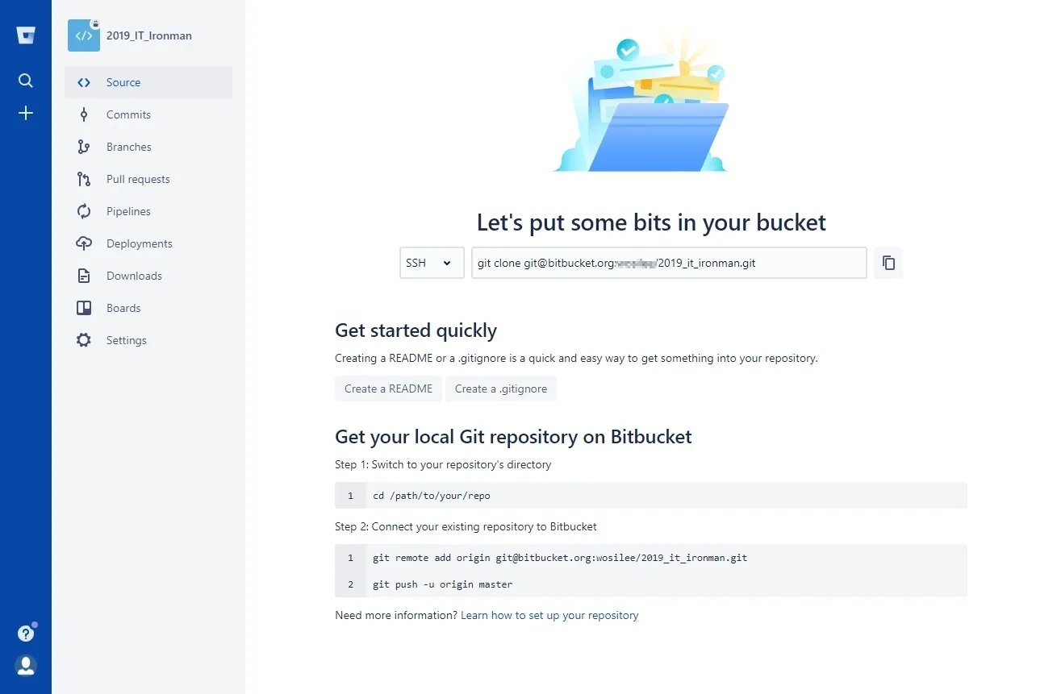Follow 'Learn how to set up your repository' link

tap(549, 615)
